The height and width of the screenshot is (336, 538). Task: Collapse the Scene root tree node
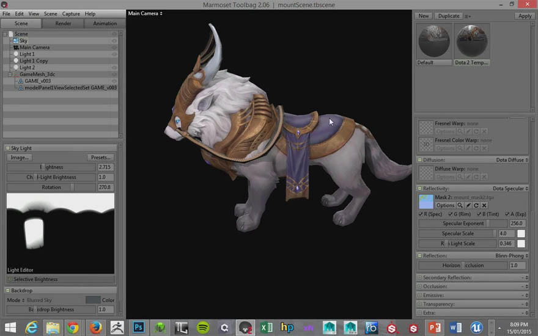[5, 34]
